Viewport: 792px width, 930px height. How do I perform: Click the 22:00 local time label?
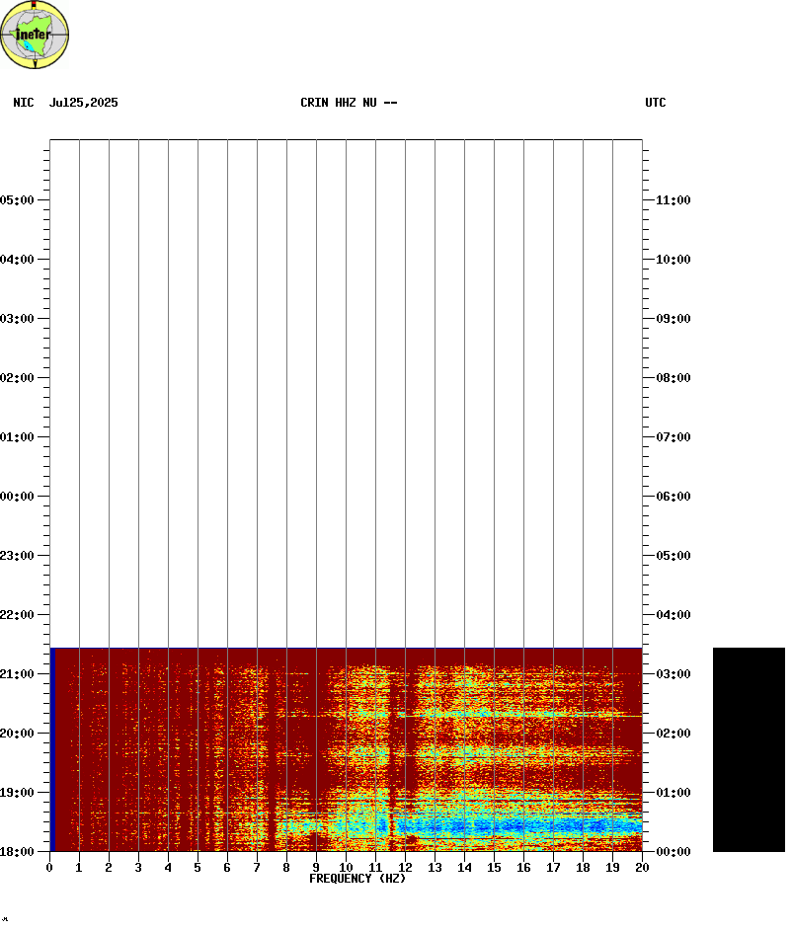click(x=17, y=615)
